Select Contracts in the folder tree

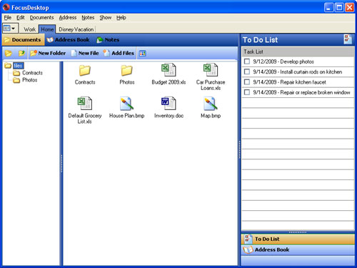(x=32, y=73)
